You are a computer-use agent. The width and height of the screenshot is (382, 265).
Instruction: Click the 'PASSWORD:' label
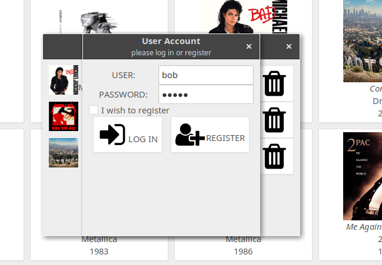coord(123,95)
